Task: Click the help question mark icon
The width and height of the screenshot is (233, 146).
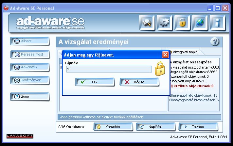Action: [x=215, y=42]
